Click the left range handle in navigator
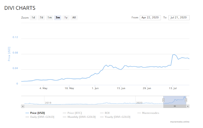 click(x=163, y=100)
